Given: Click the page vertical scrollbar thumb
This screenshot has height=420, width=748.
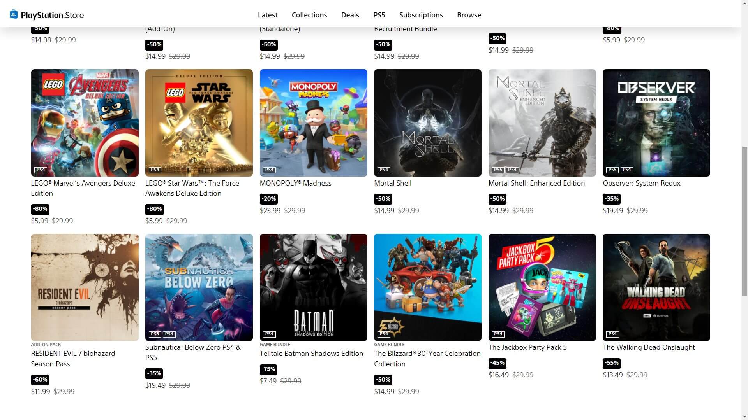Looking at the screenshot, I should click(x=744, y=222).
